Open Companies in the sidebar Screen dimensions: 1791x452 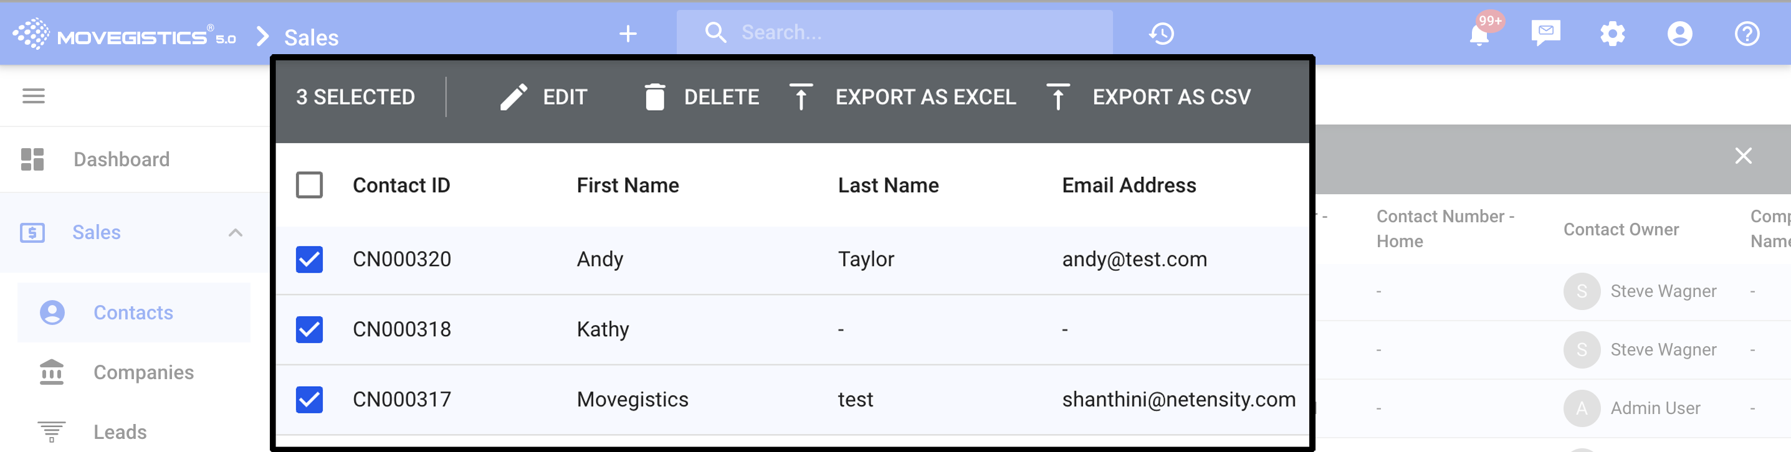coord(143,372)
